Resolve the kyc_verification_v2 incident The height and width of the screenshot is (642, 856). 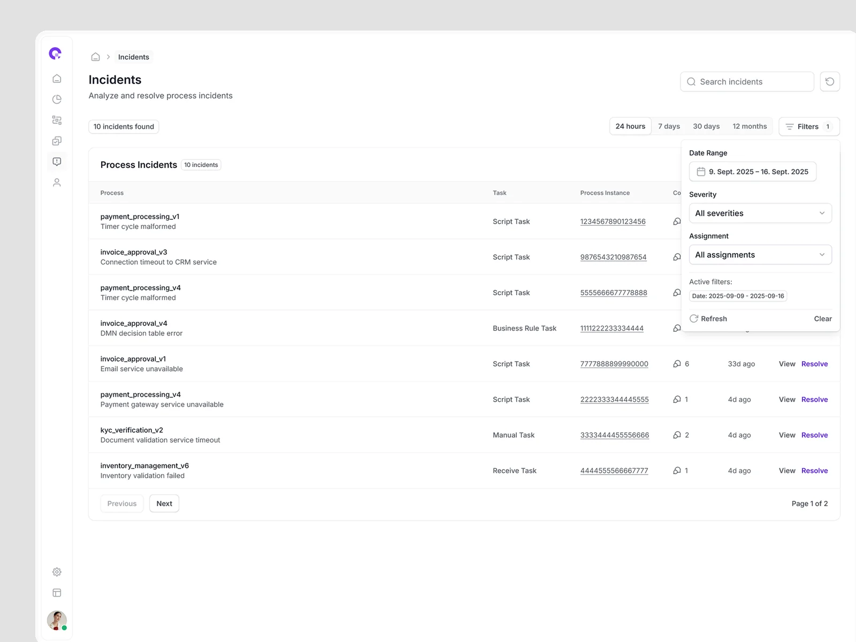coord(814,435)
